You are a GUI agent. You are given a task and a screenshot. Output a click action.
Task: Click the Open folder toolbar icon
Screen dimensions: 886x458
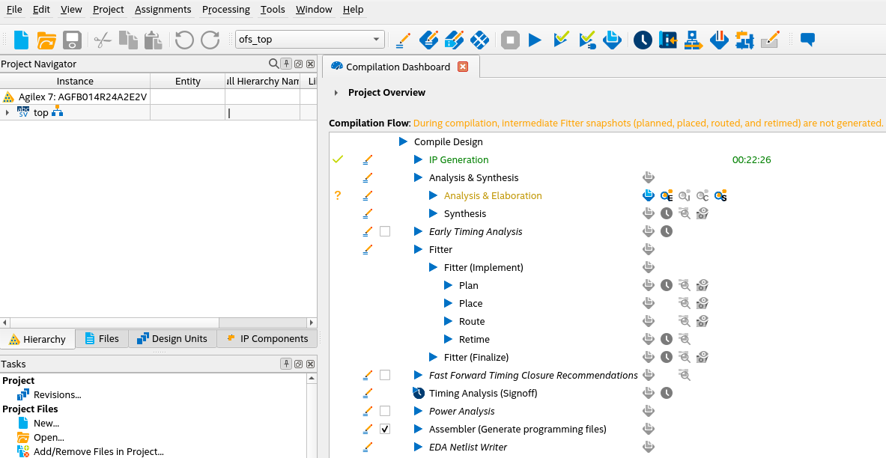(46, 40)
